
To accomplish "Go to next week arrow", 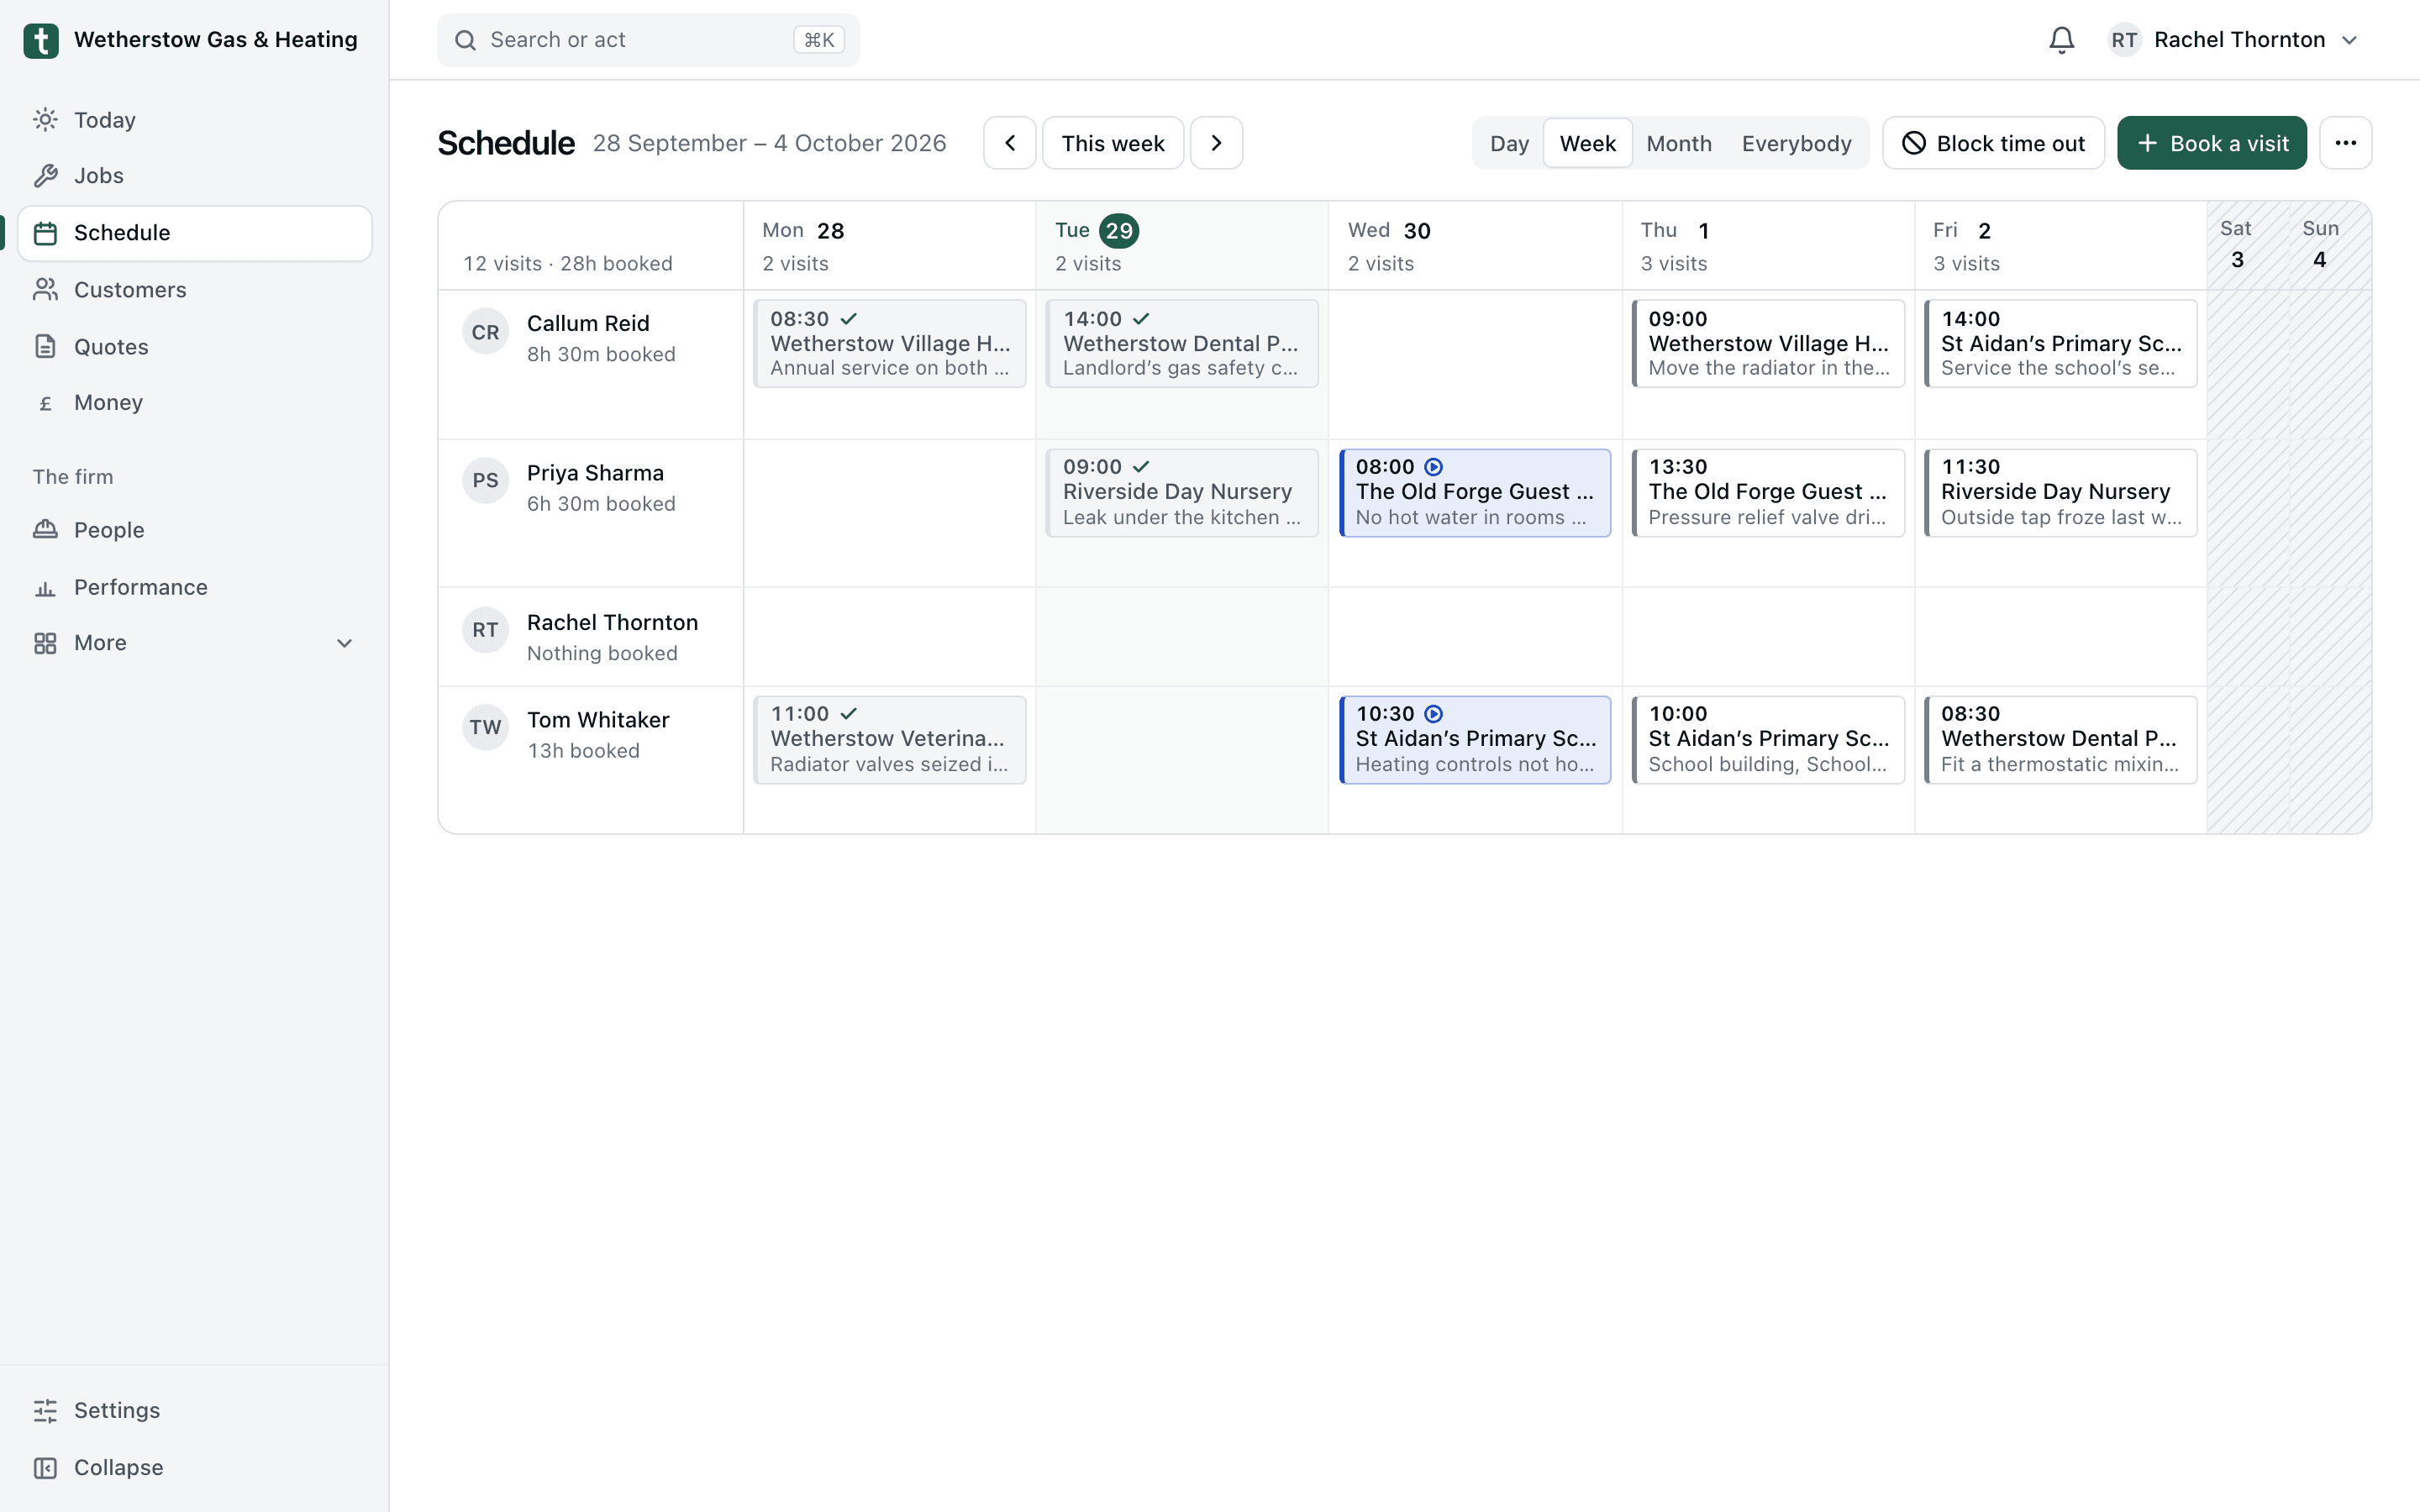I will point(1216,143).
